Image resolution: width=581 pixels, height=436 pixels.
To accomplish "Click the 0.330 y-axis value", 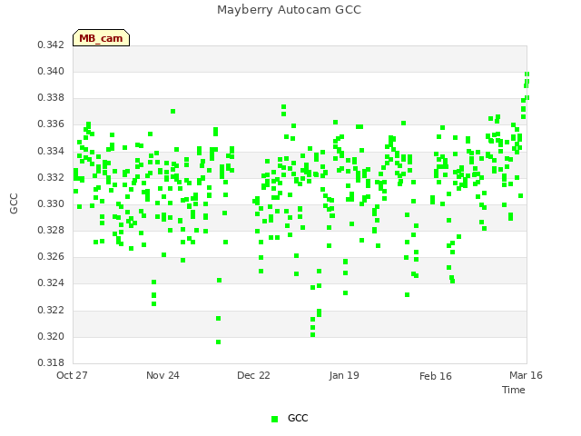I will click(x=51, y=203).
